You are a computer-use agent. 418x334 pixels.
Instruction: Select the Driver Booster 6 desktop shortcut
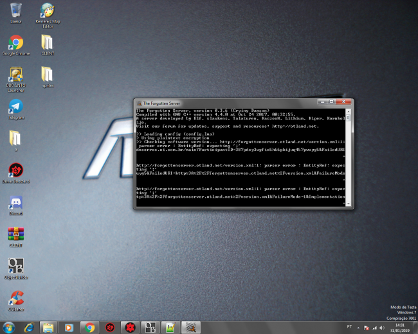tap(15, 173)
